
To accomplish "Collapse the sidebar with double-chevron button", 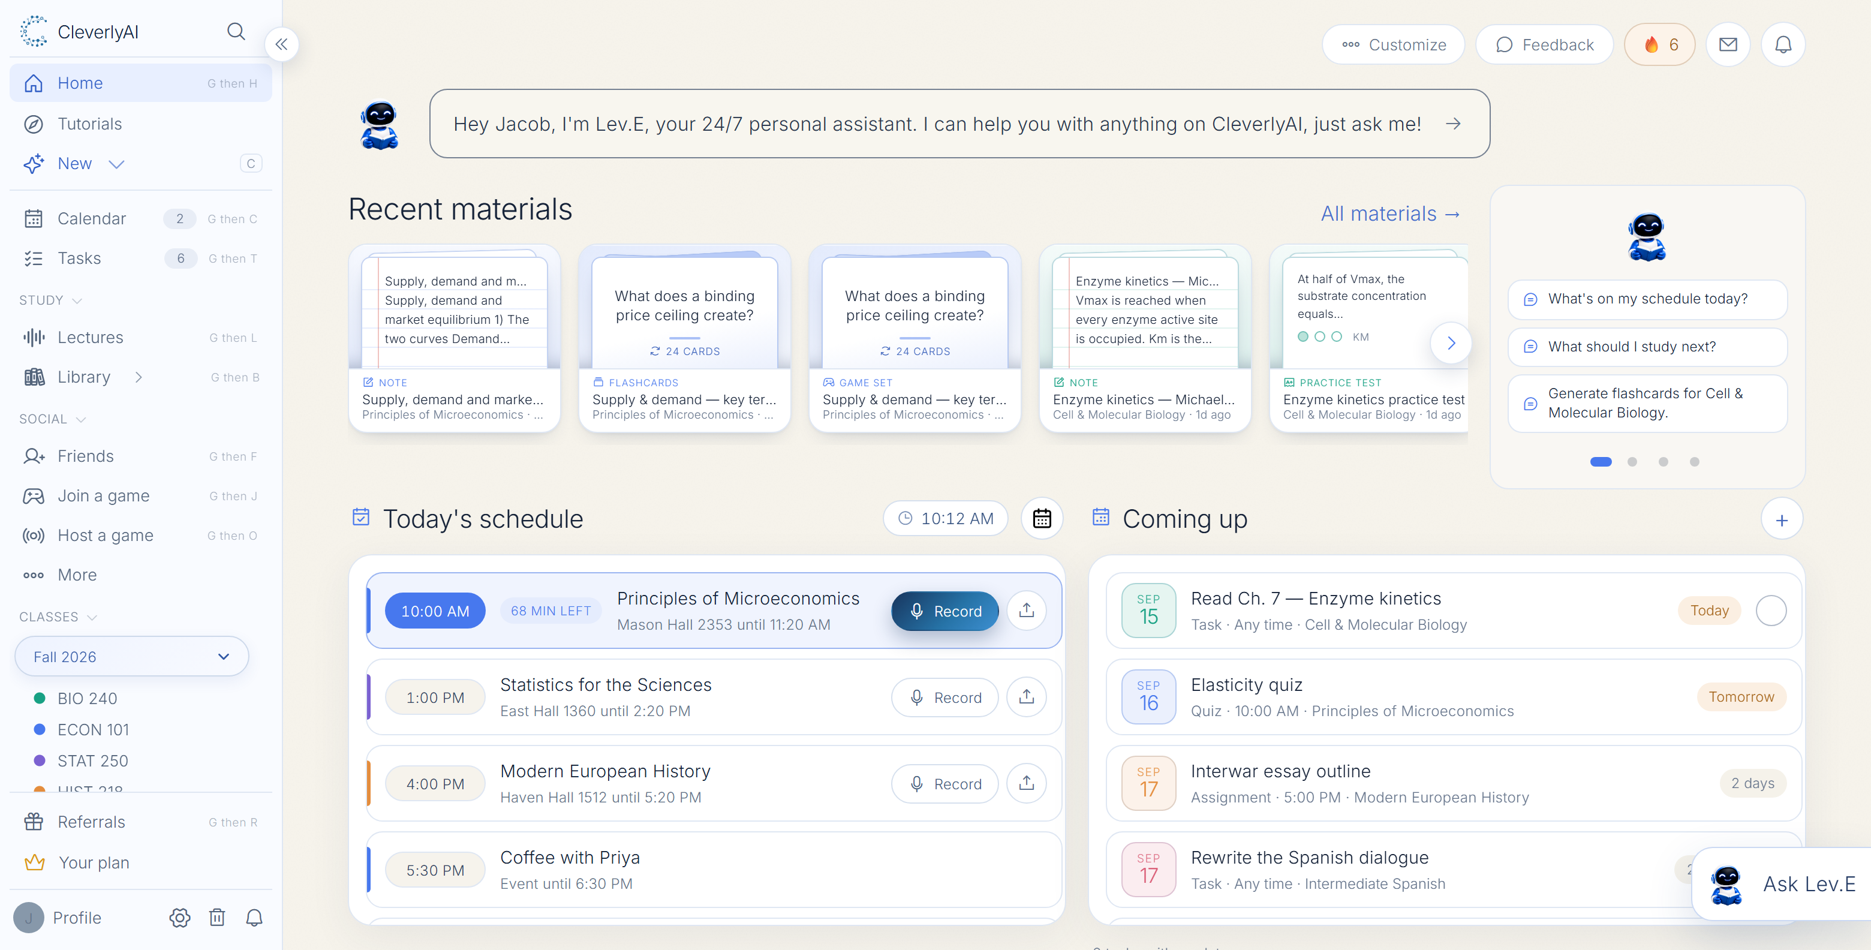I will click(282, 44).
